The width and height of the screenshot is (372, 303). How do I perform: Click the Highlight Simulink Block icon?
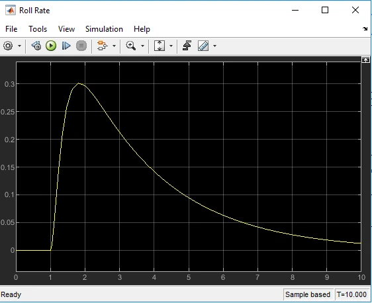pyautogui.click(x=102, y=46)
